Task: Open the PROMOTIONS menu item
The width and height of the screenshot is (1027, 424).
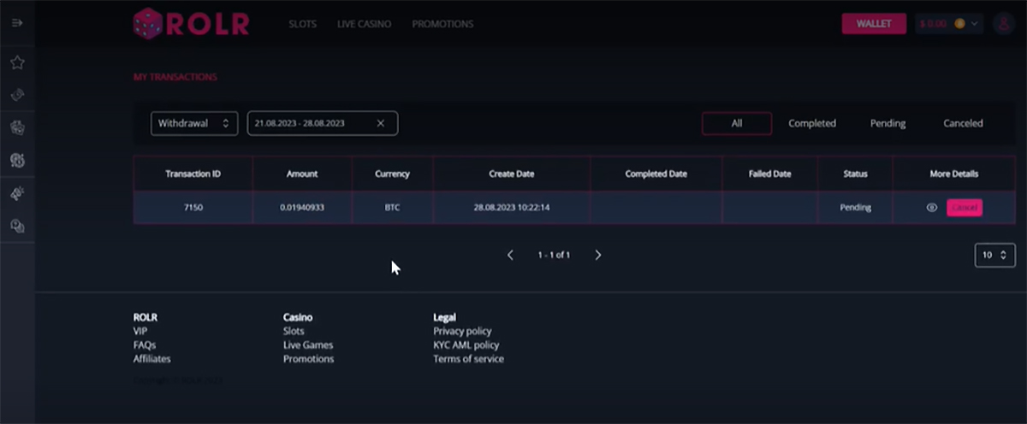Action: tap(442, 24)
